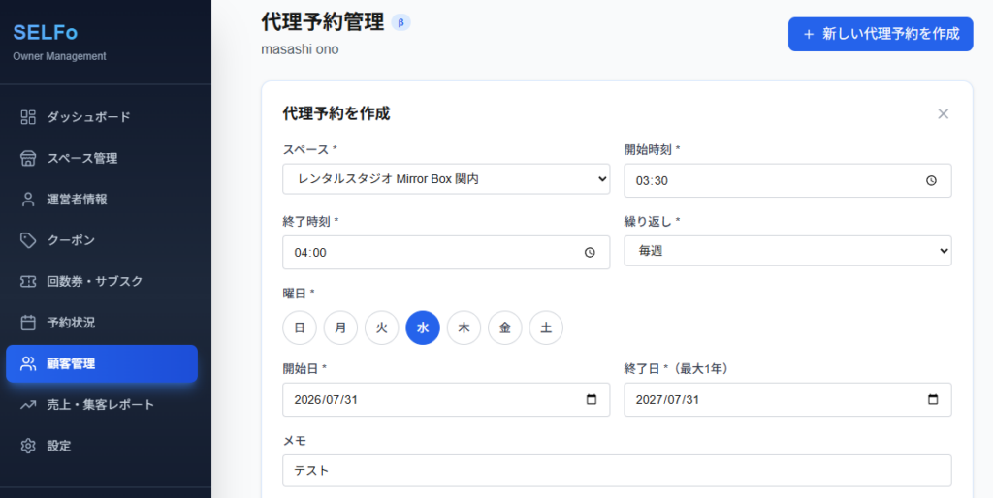The width and height of the screenshot is (993, 498).
Task: Click the メモ text field
Action: 617,471
